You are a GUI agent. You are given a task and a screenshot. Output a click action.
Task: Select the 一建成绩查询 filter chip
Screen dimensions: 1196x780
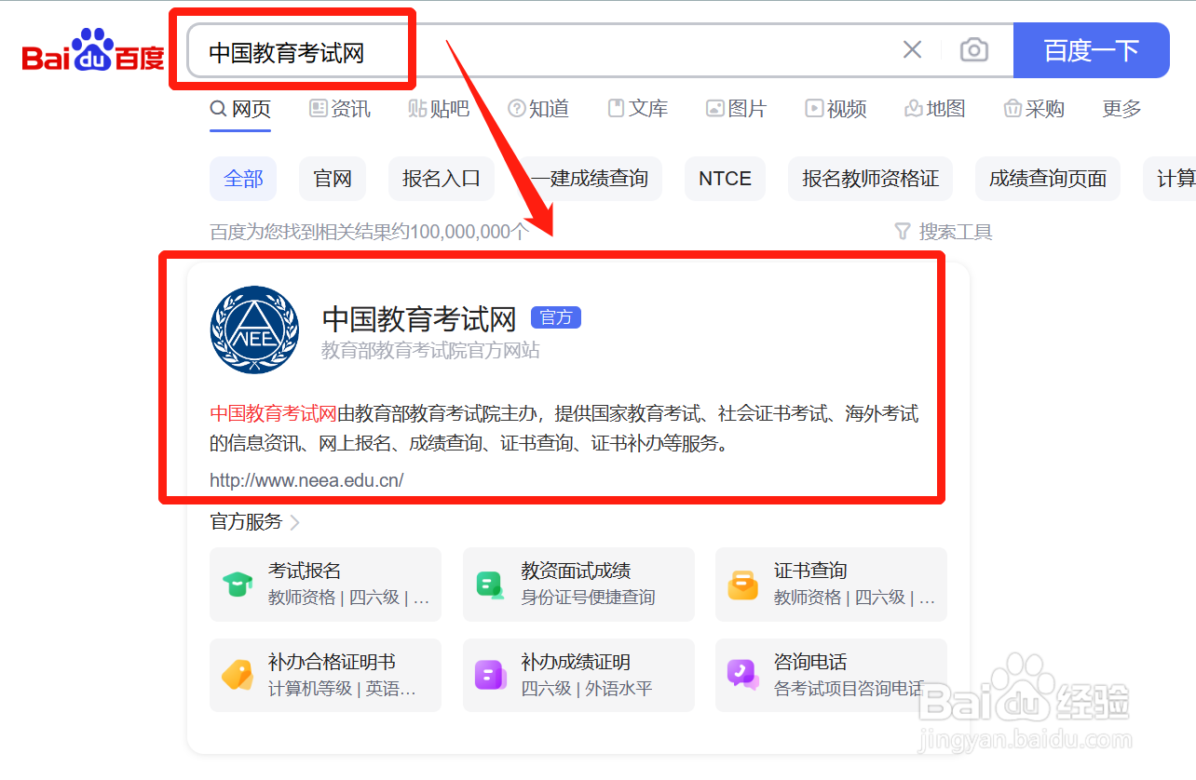coord(589,179)
